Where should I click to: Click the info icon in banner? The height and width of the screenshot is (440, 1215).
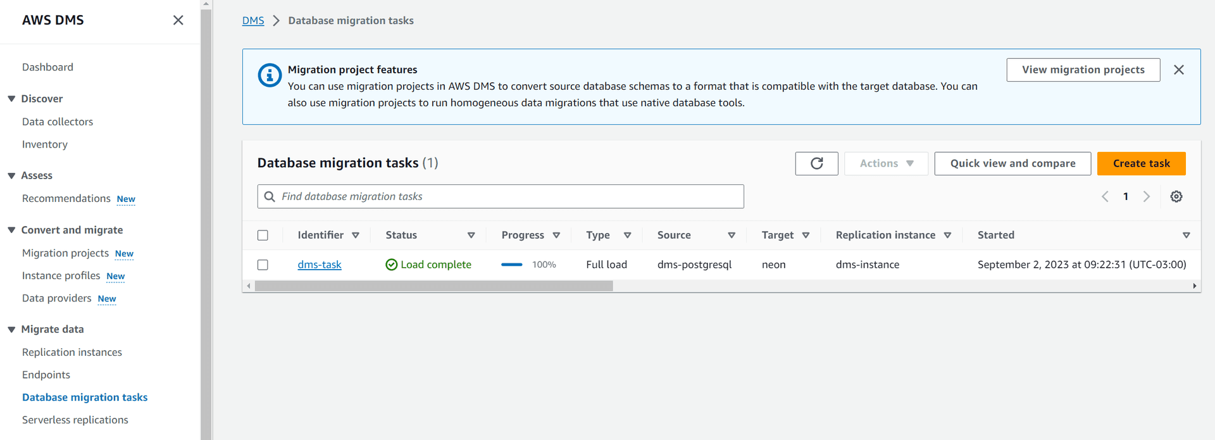(270, 75)
